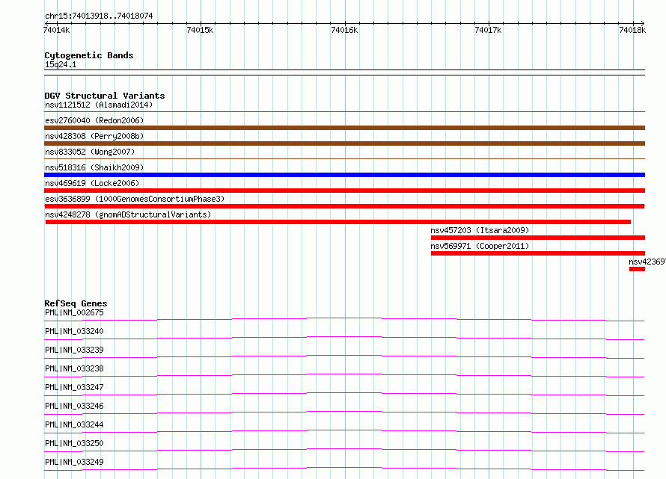Select transcript label PML|NM_033239

(74, 350)
